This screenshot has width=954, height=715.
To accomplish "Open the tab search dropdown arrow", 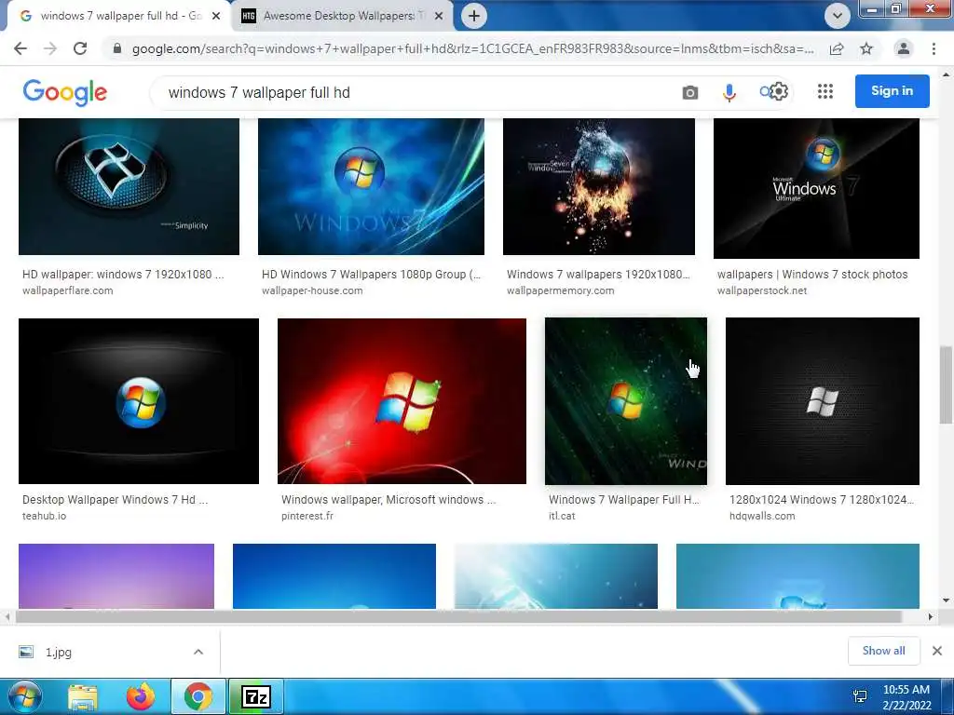I will [x=838, y=16].
